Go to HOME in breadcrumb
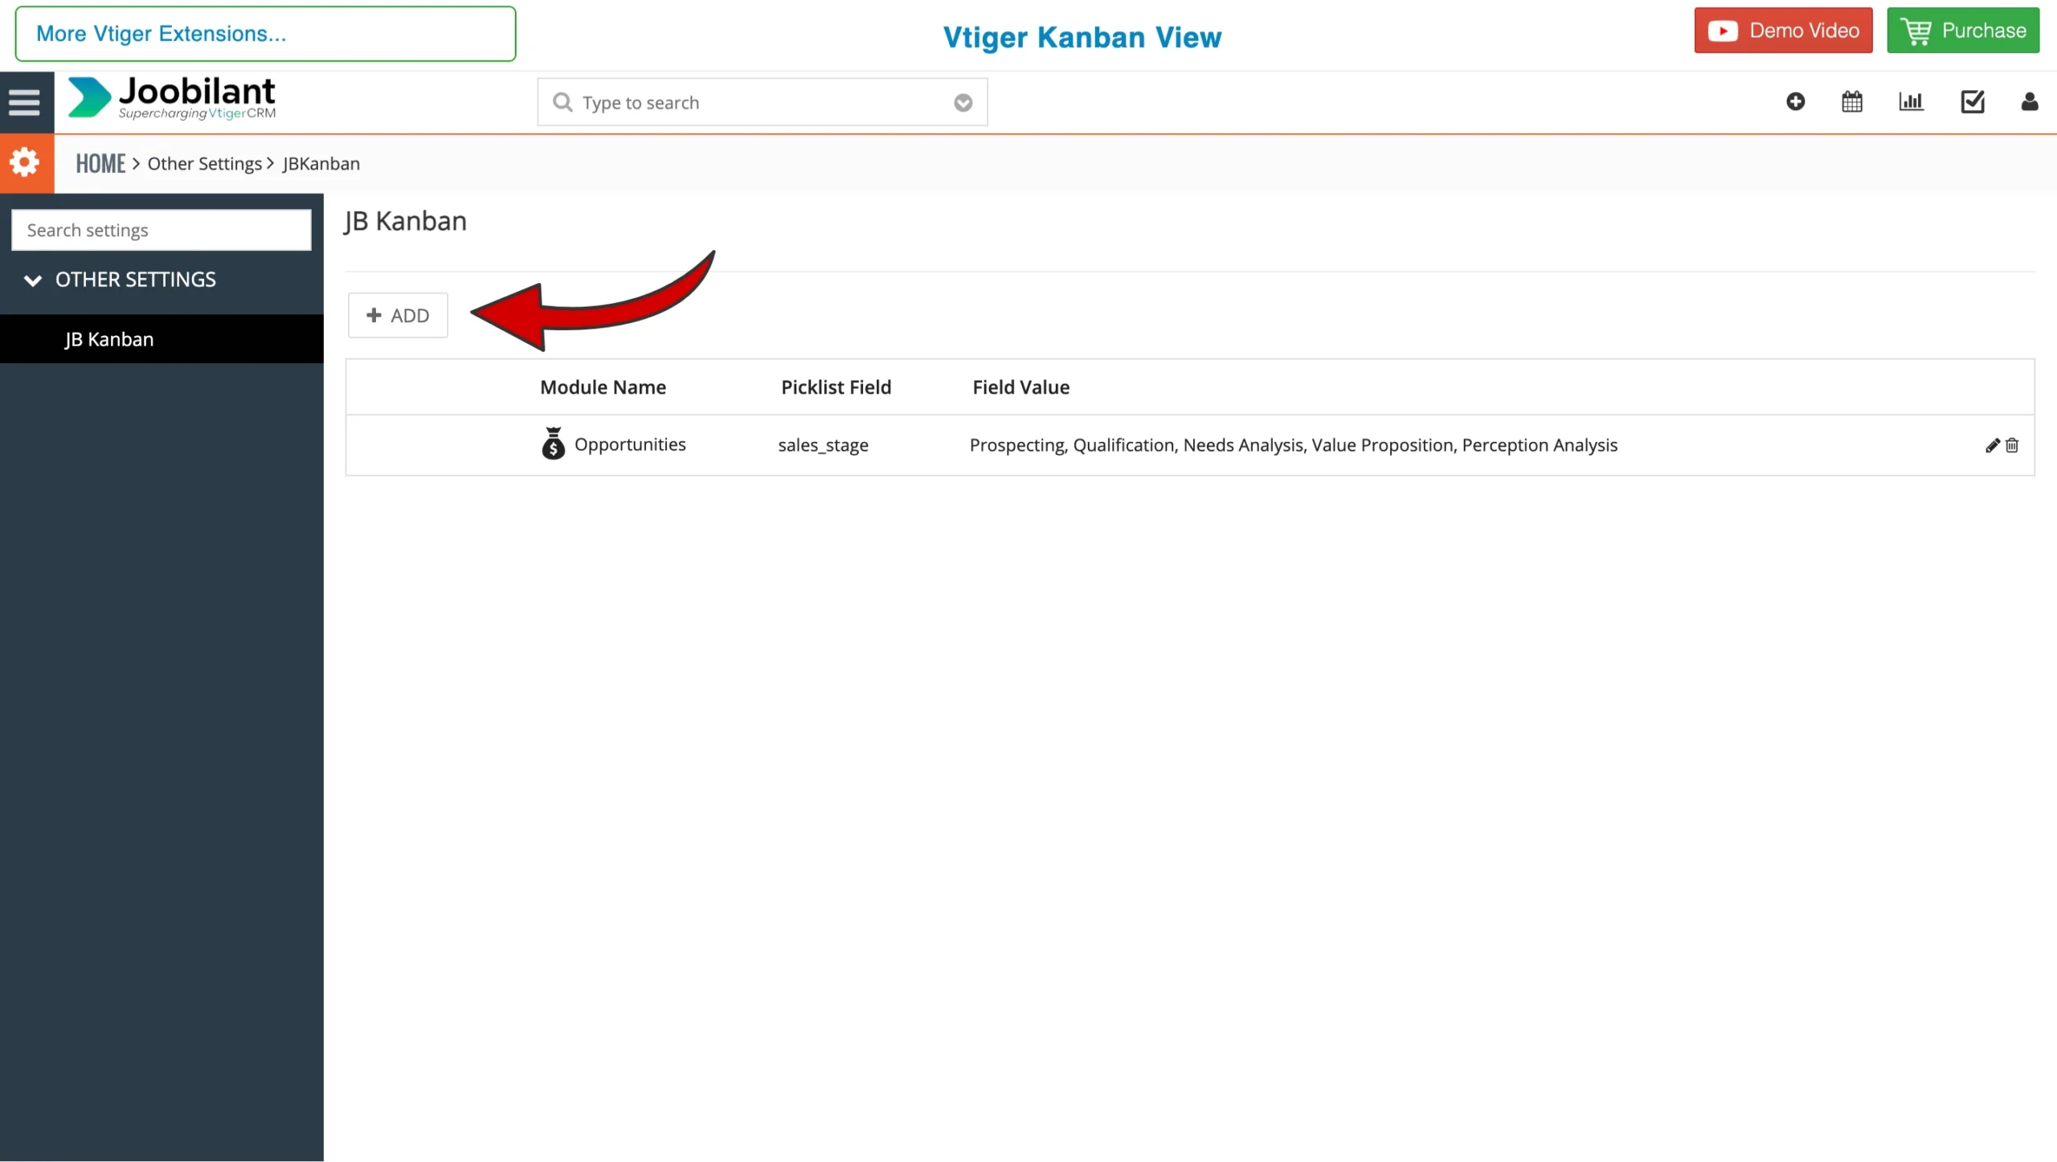 click(x=100, y=163)
